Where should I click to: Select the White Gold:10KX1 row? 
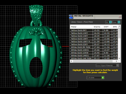[94, 50]
